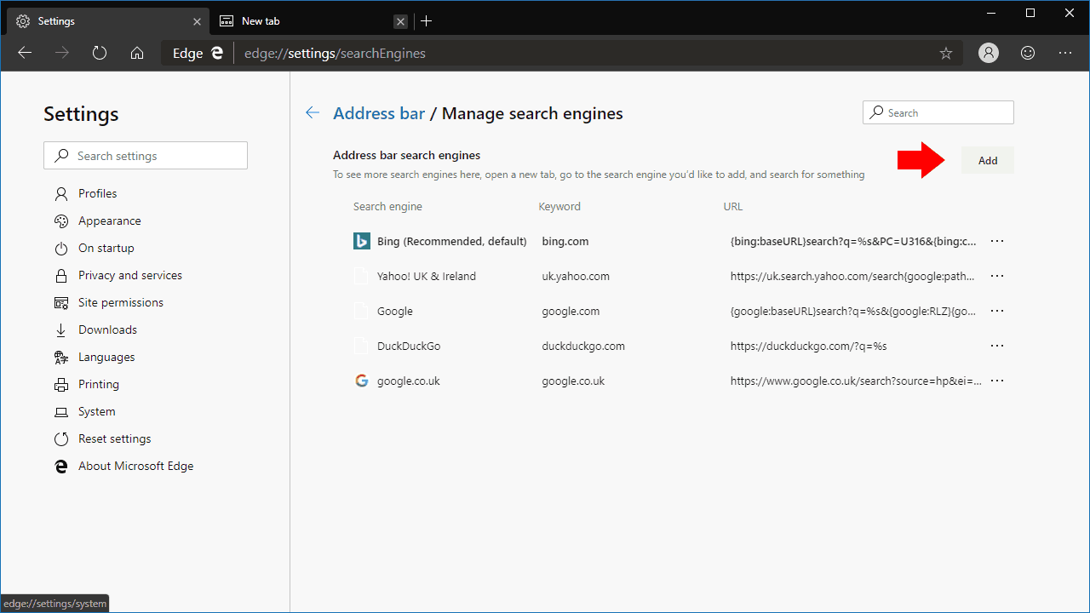Image resolution: width=1090 pixels, height=613 pixels.
Task: Click the google.co.uk keyword cell
Action: (x=573, y=381)
